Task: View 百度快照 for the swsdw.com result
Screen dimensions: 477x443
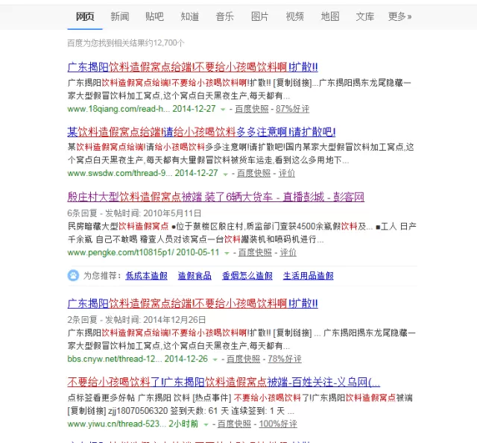Action: tap(253, 173)
